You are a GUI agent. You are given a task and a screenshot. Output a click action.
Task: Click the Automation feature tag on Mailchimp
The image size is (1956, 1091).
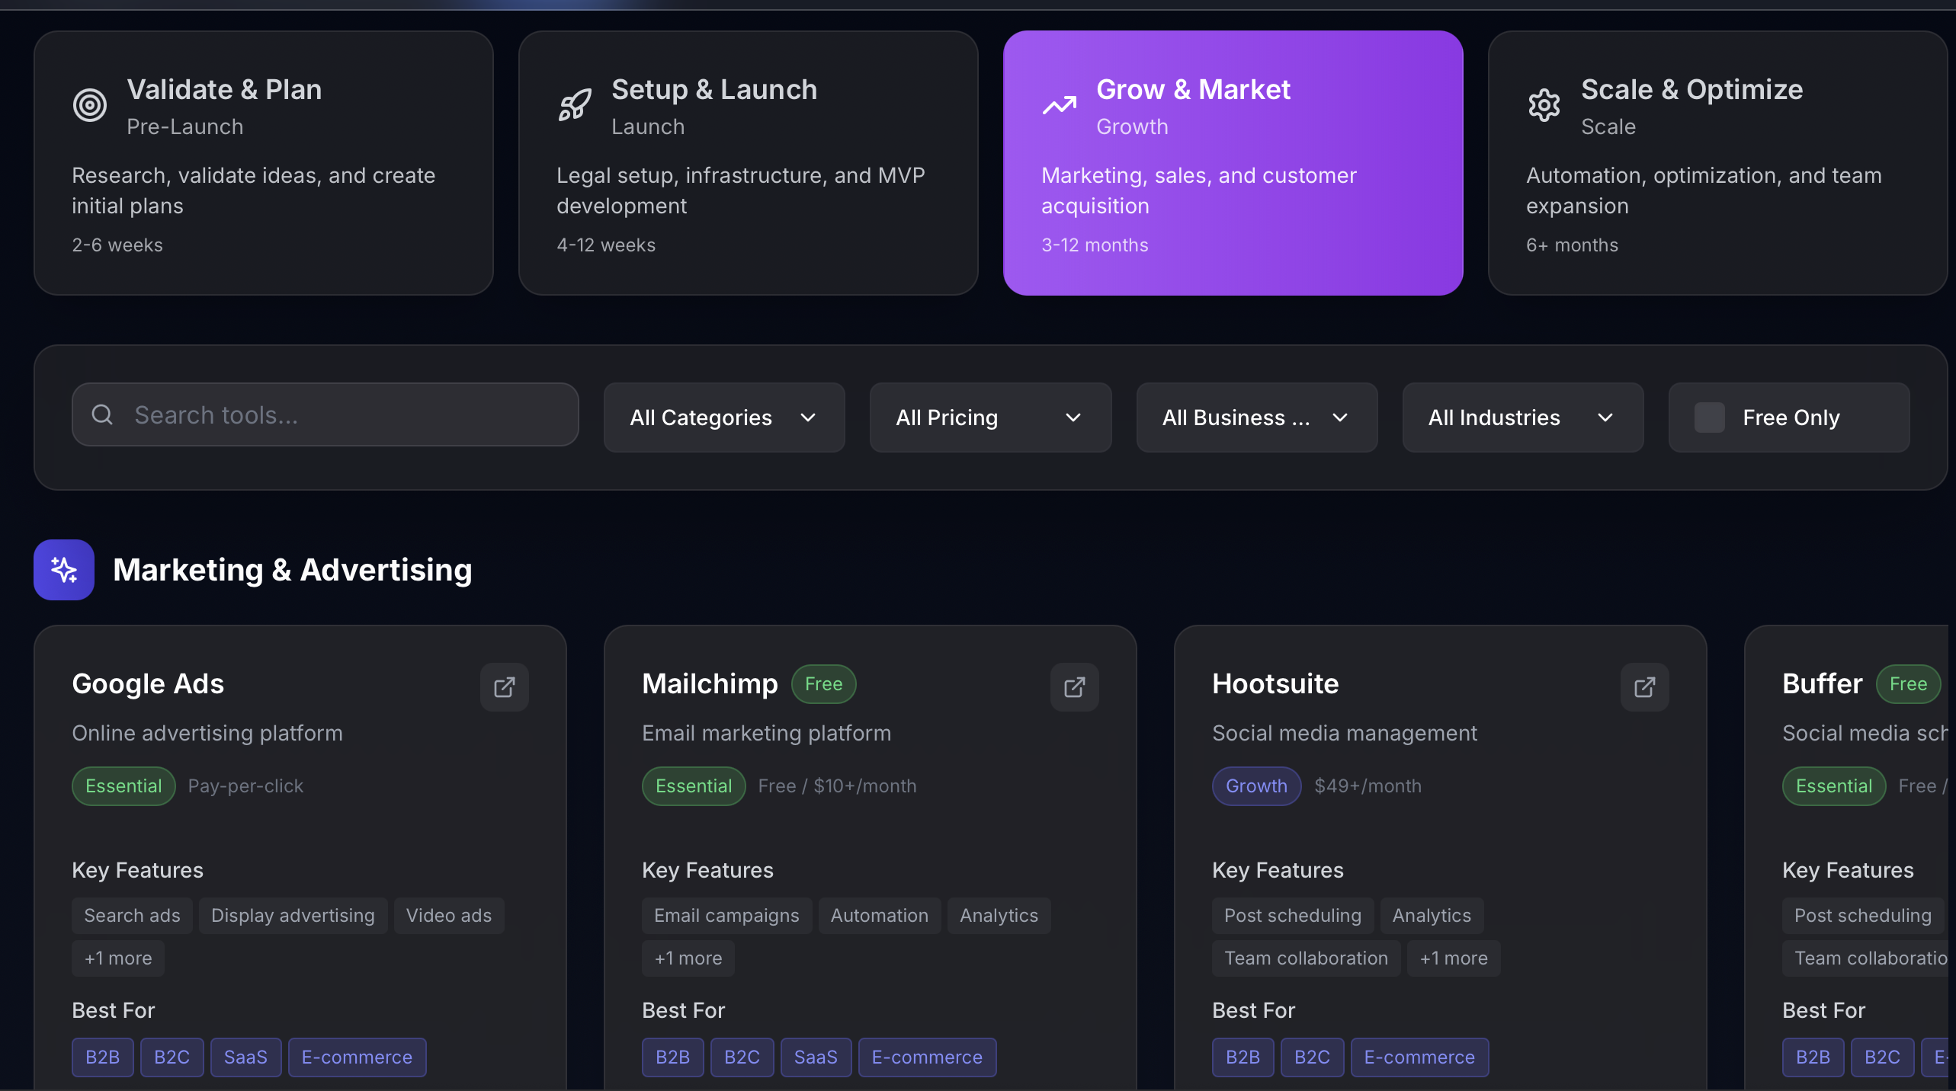click(880, 916)
